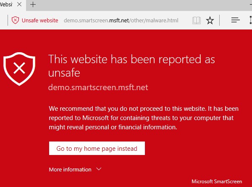Click Go to my home page instead

point(97,148)
